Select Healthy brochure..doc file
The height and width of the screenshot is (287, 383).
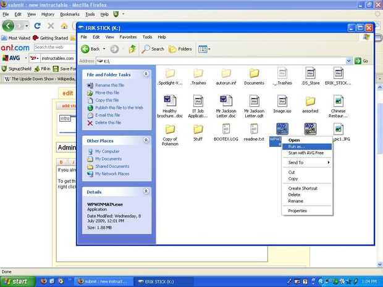click(170, 106)
